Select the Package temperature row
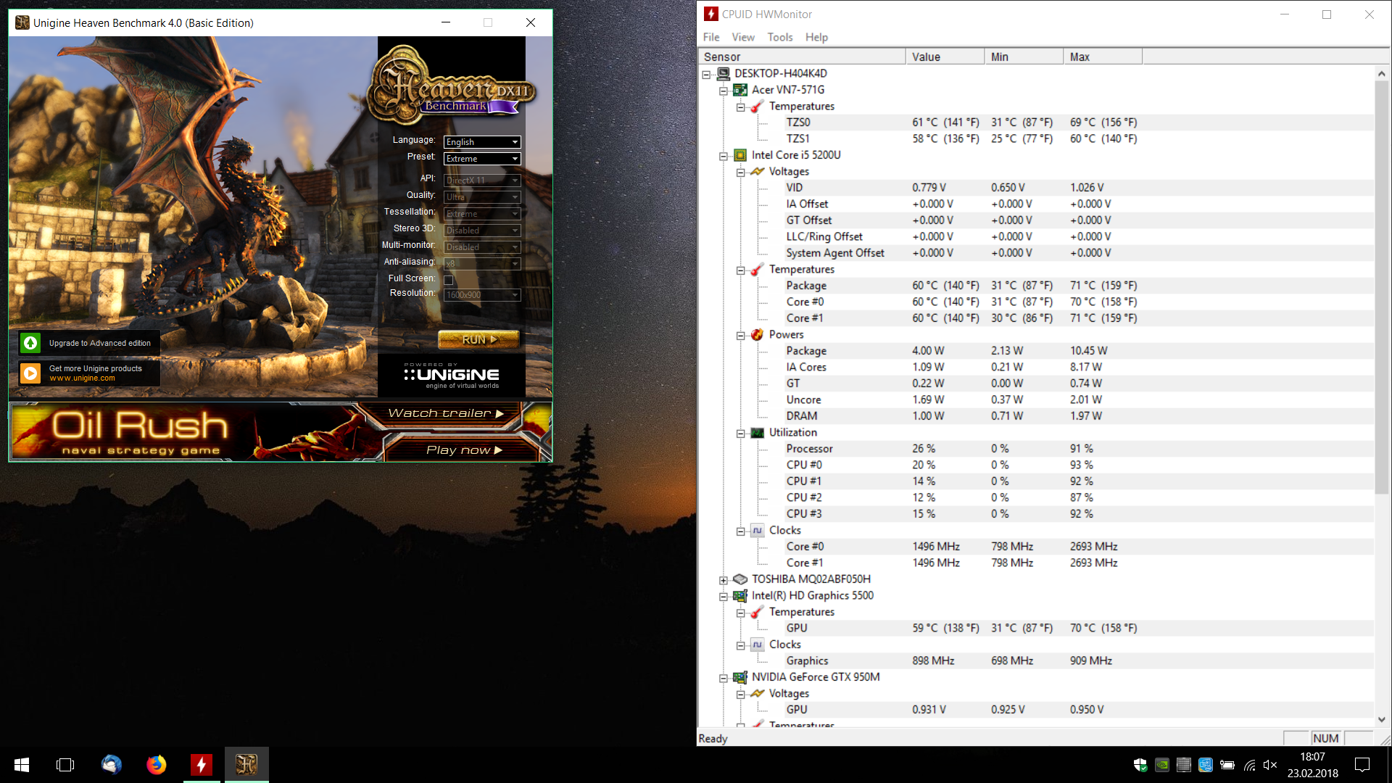Image resolution: width=1392 pixels, height=783 pixels. (1037, 286)
